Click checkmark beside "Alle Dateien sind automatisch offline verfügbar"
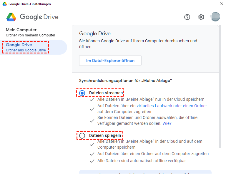Image resolution: width=226 pixels, height=178 pixels. 92,161
